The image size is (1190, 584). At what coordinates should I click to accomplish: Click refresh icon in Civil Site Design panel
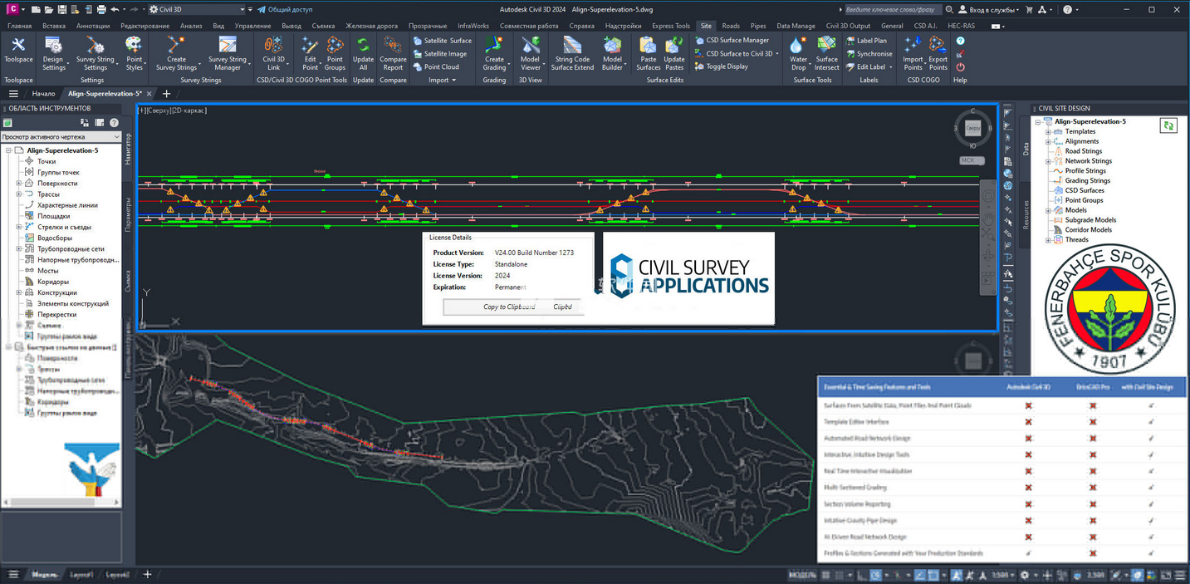point(1168,126)
